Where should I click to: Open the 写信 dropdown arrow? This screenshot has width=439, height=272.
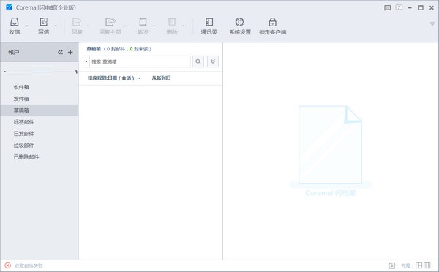click(56, 26)
